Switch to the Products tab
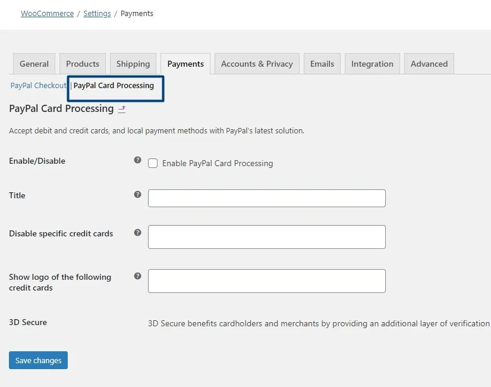The image size is (491, 387). point(83,64)
